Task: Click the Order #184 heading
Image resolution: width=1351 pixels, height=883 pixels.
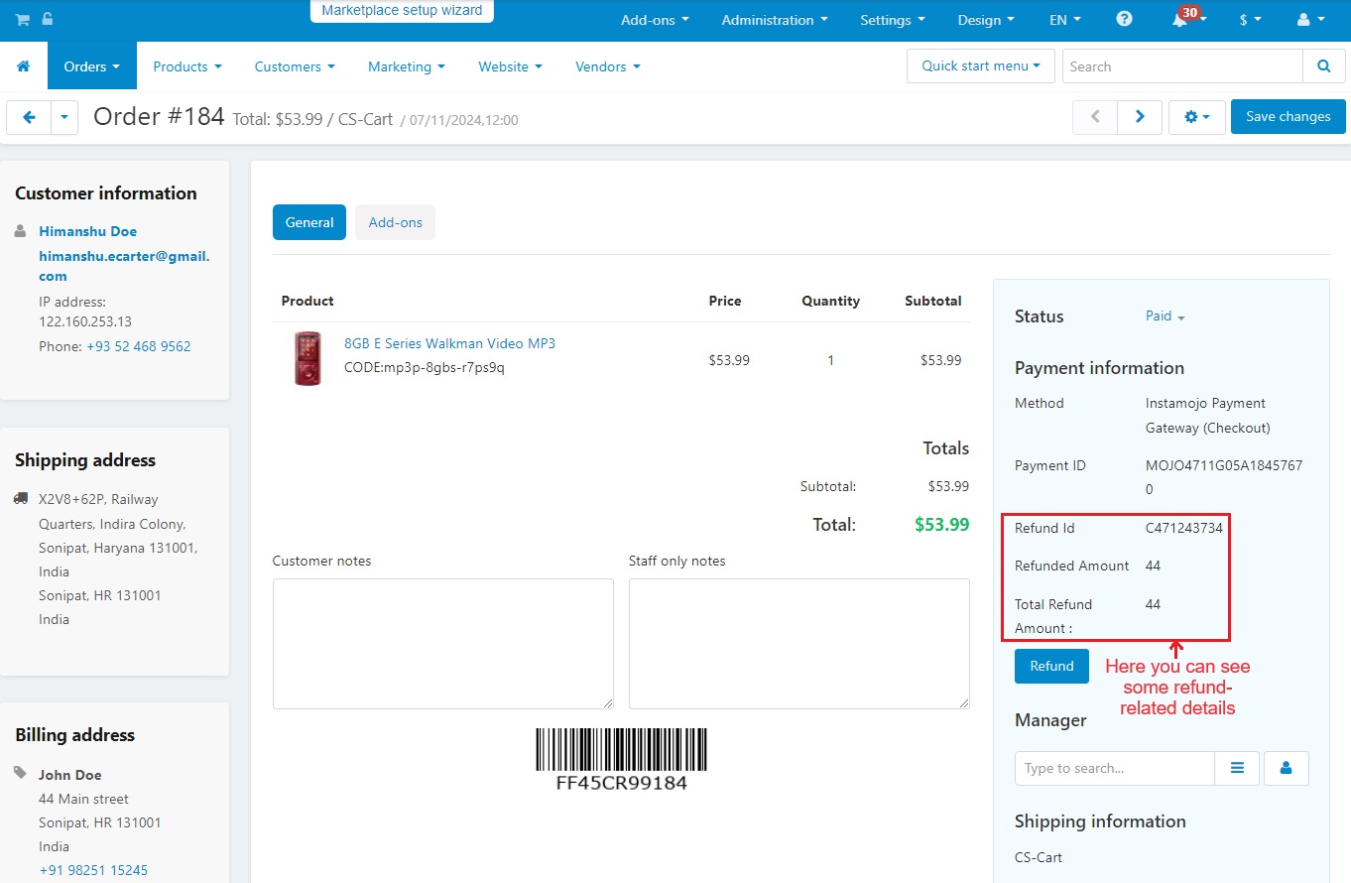Action: pos(160,117)
